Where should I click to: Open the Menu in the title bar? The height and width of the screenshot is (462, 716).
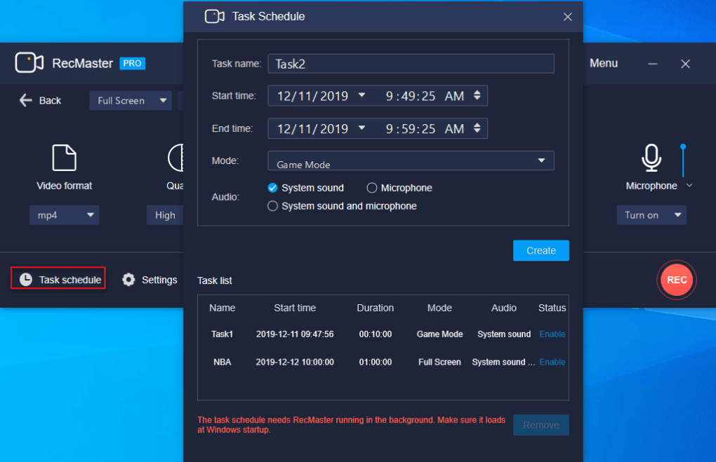coord(604,63)
